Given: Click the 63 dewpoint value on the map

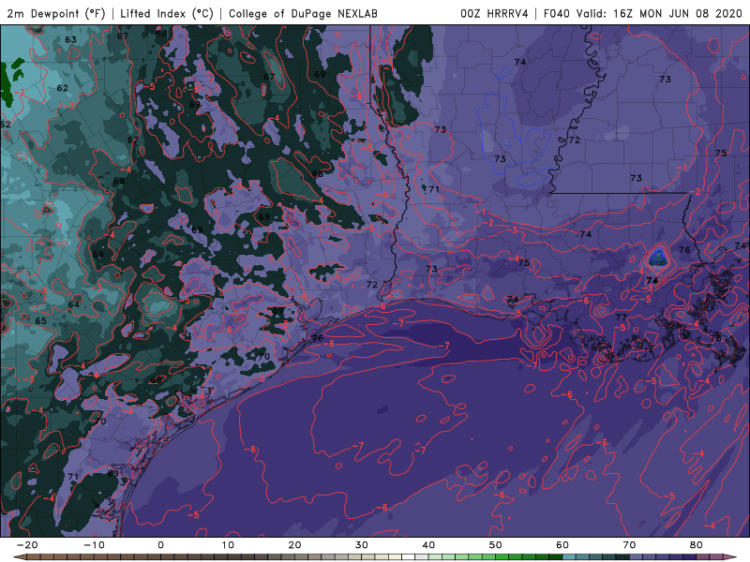Looking at the screenshot, I should coord(71,39).
